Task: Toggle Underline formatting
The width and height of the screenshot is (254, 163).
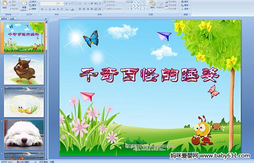Action: tap(50, 9)
